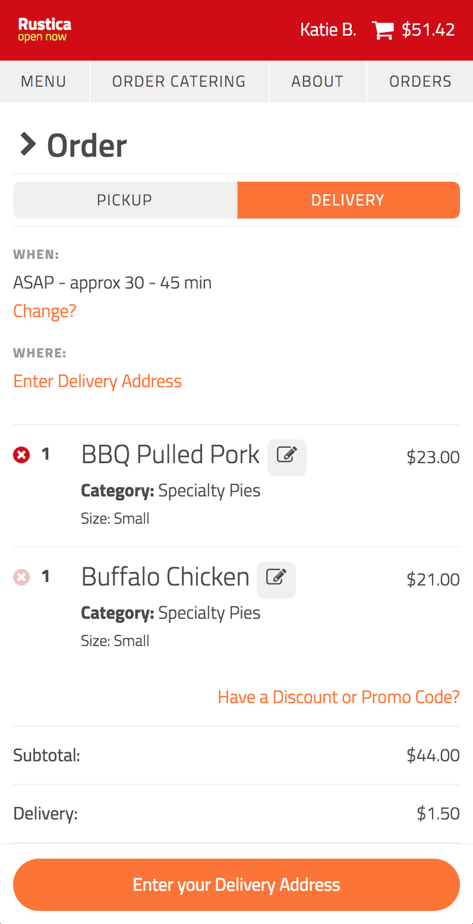Click the Rustica logo
Image resolution: width=473 pixels, height=924 pixels.
(x=45, y=30)
